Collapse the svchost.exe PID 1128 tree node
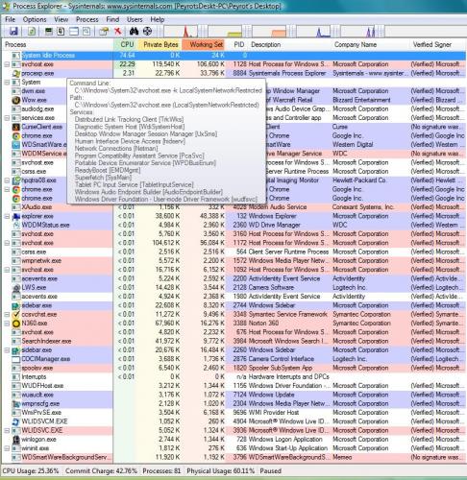 7,64
